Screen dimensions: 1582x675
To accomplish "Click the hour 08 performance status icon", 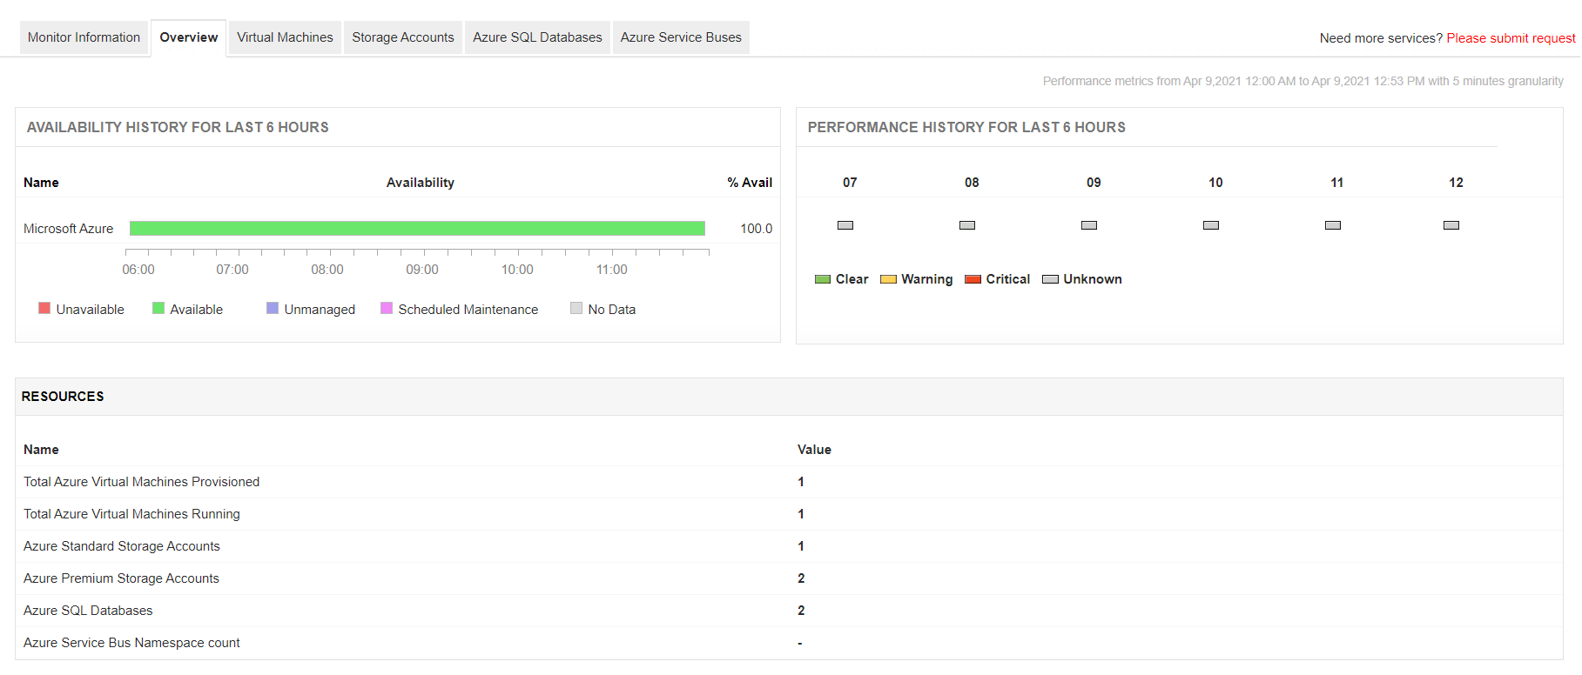I will click(966, 225).
